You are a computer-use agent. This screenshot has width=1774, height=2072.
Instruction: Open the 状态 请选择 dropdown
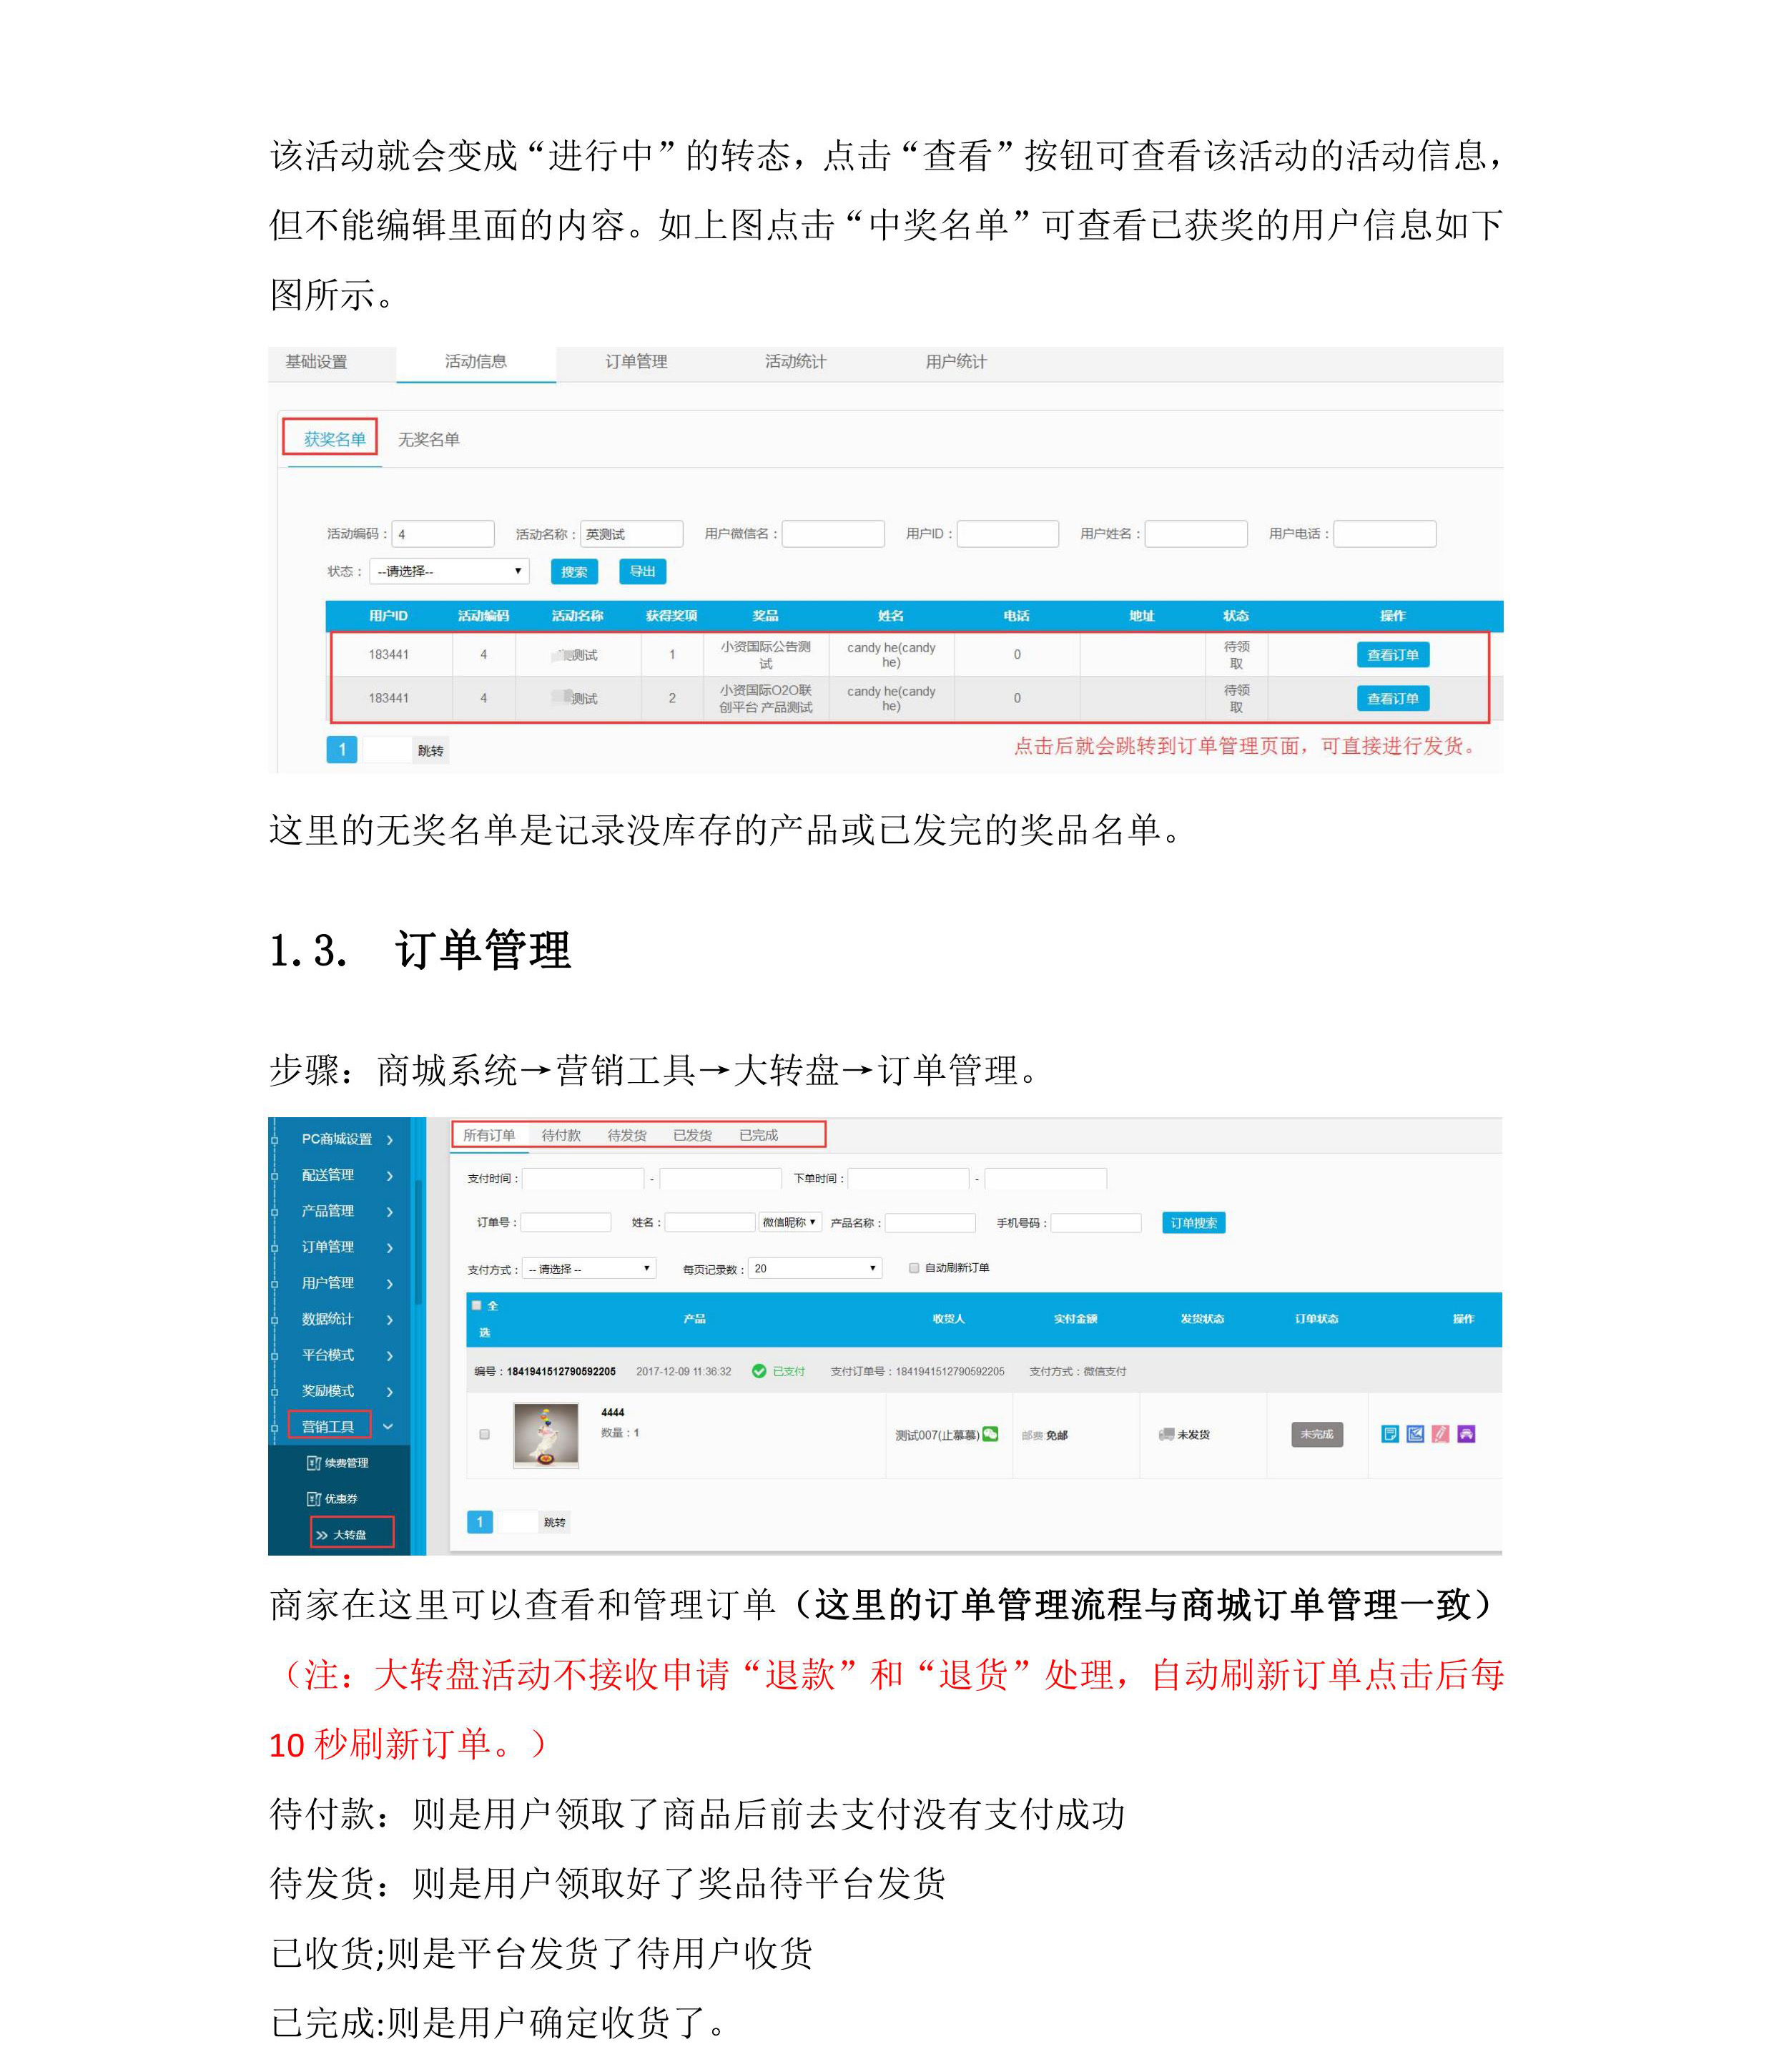pyautogui.click(x=449, y=571)
